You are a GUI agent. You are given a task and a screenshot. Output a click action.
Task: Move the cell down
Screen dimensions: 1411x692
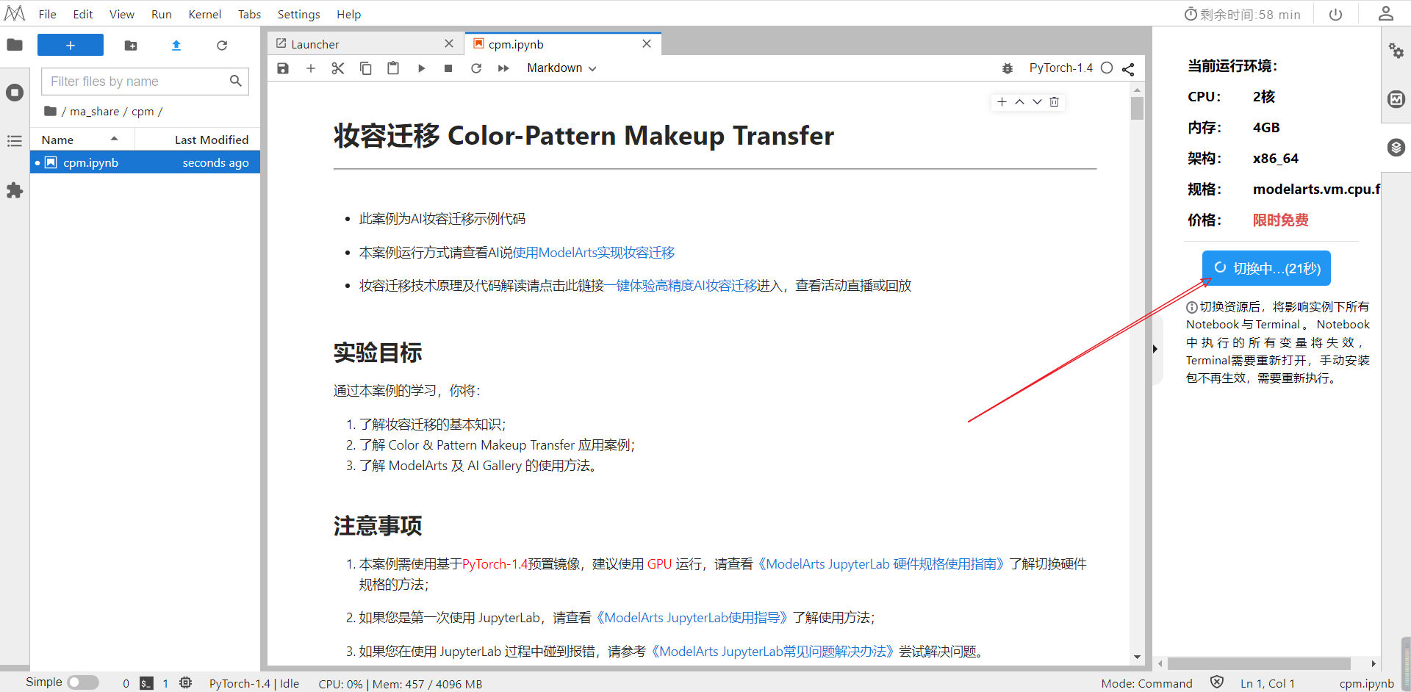[x=1037, y=102]
